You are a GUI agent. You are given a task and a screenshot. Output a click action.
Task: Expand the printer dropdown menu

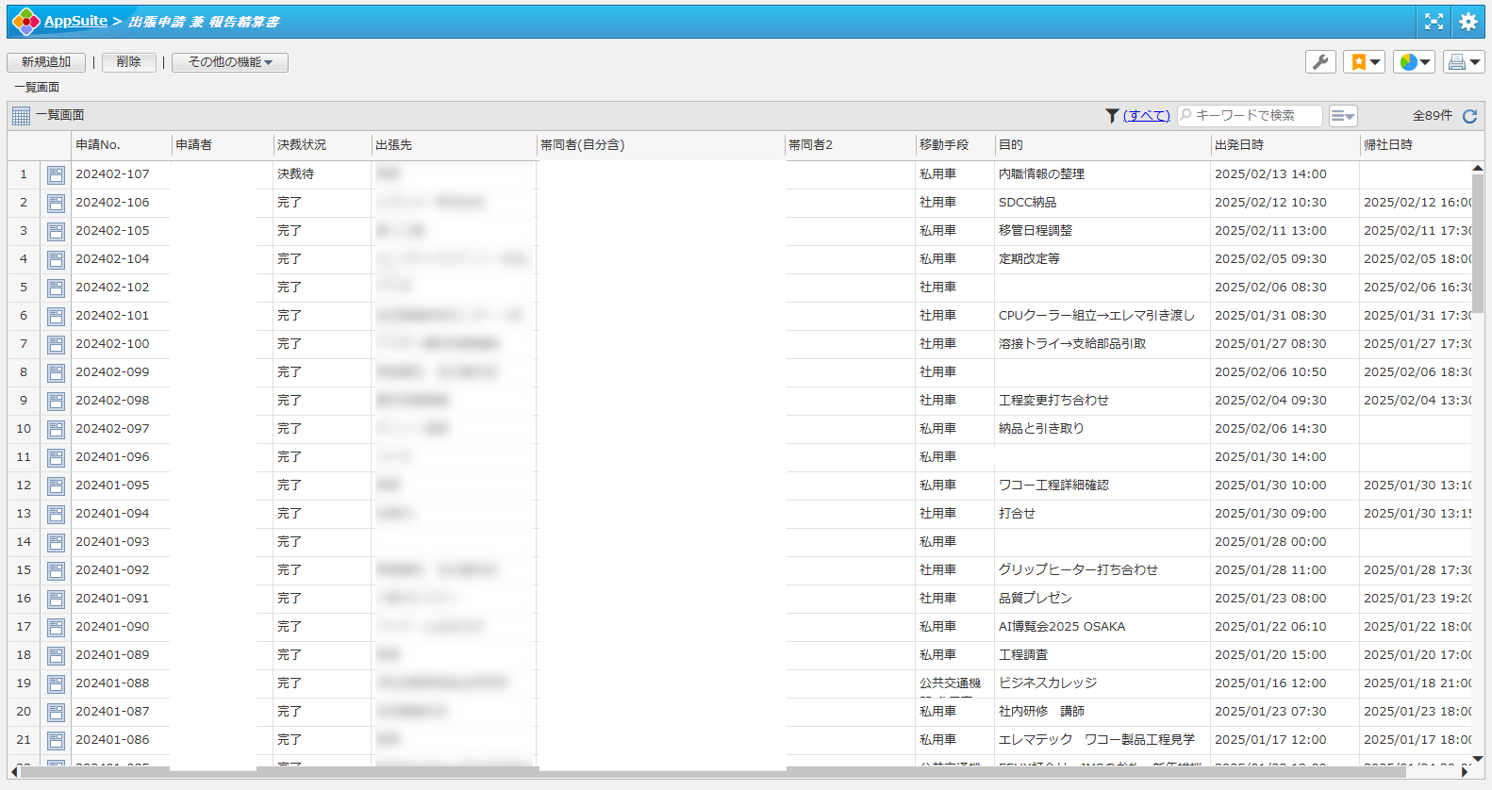click(1464, 62)
